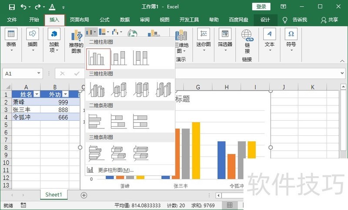Click the font color A icon

click(x=52, y=7)
